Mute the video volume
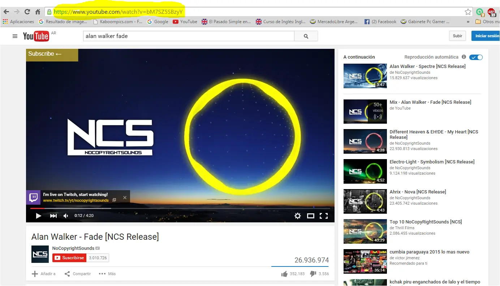This screenshot has width=500, height=286. point(66,216)
